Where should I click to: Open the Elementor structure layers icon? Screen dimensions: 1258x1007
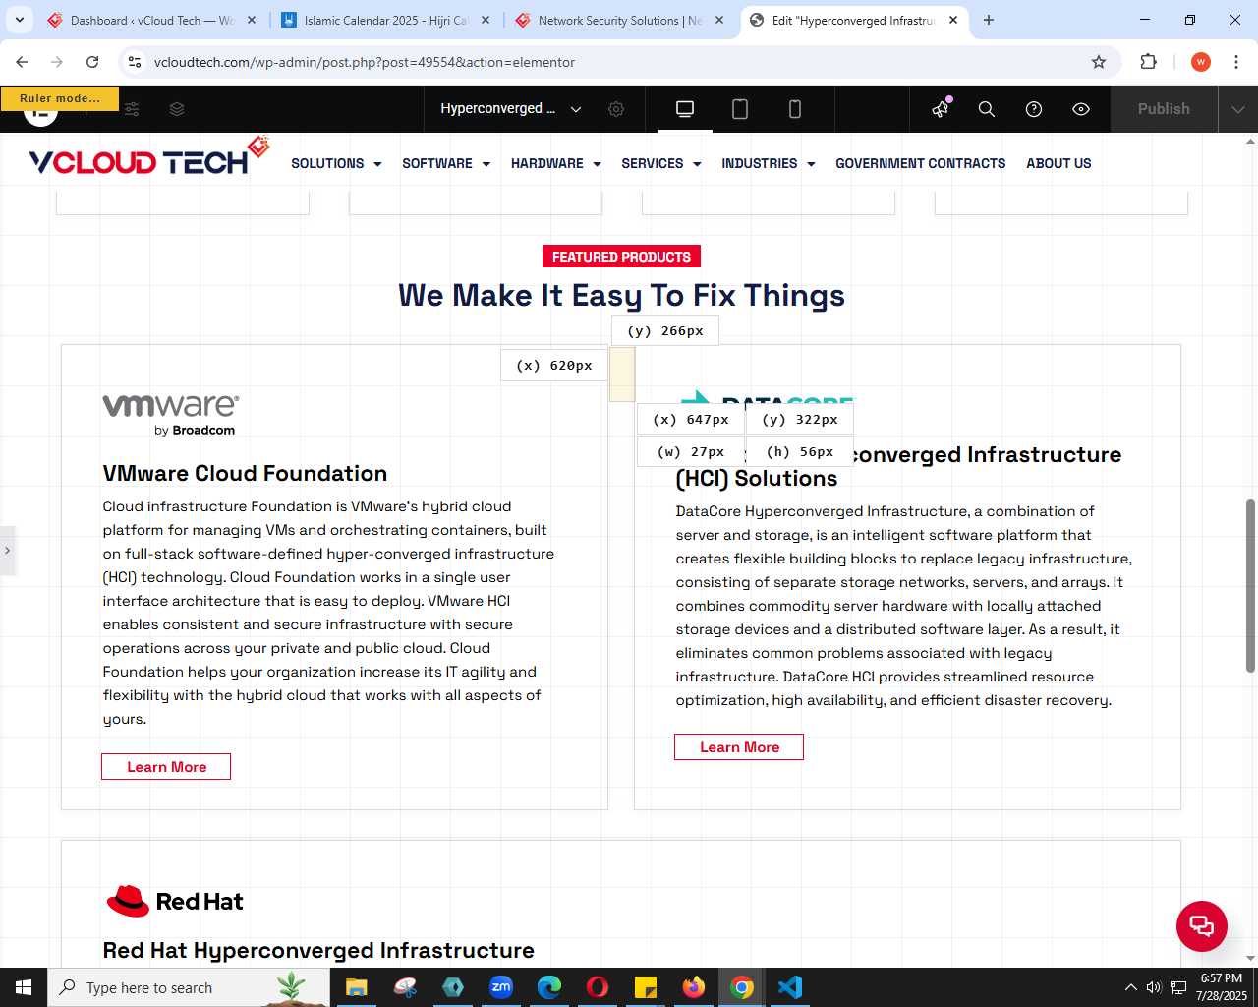pyautogui.click(x=177, y=109)
